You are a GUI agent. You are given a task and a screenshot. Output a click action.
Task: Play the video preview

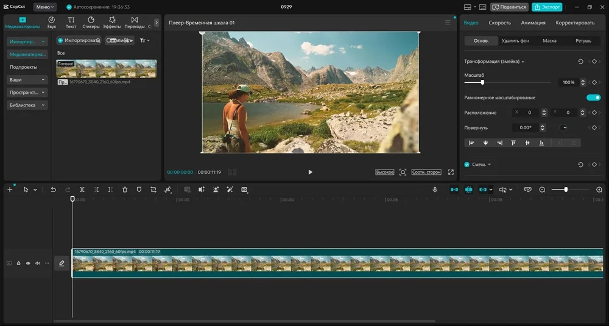click(x=310, y=172)
